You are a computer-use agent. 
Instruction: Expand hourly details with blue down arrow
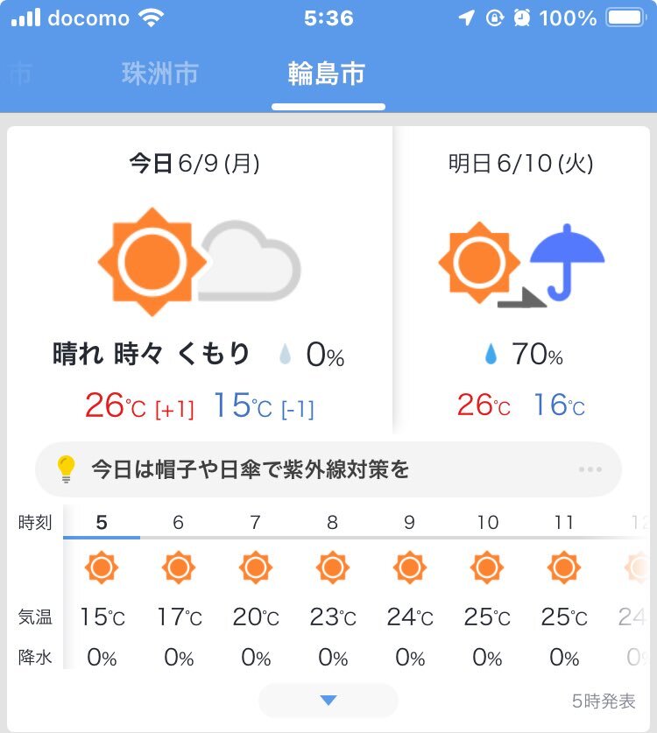[328, 701]
